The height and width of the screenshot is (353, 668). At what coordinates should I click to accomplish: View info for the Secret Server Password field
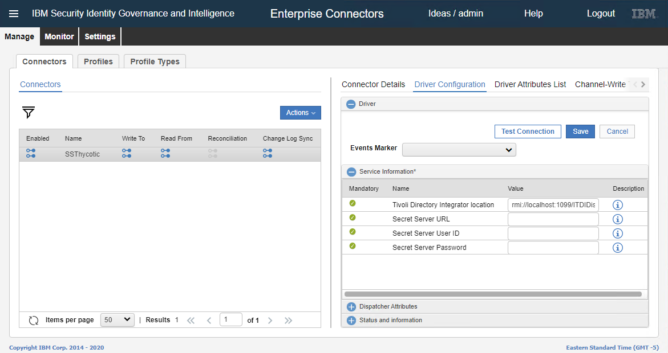point(617,247)
